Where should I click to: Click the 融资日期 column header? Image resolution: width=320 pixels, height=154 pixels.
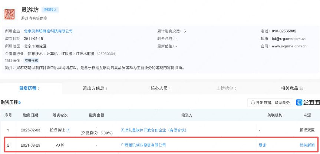[31, 115]
